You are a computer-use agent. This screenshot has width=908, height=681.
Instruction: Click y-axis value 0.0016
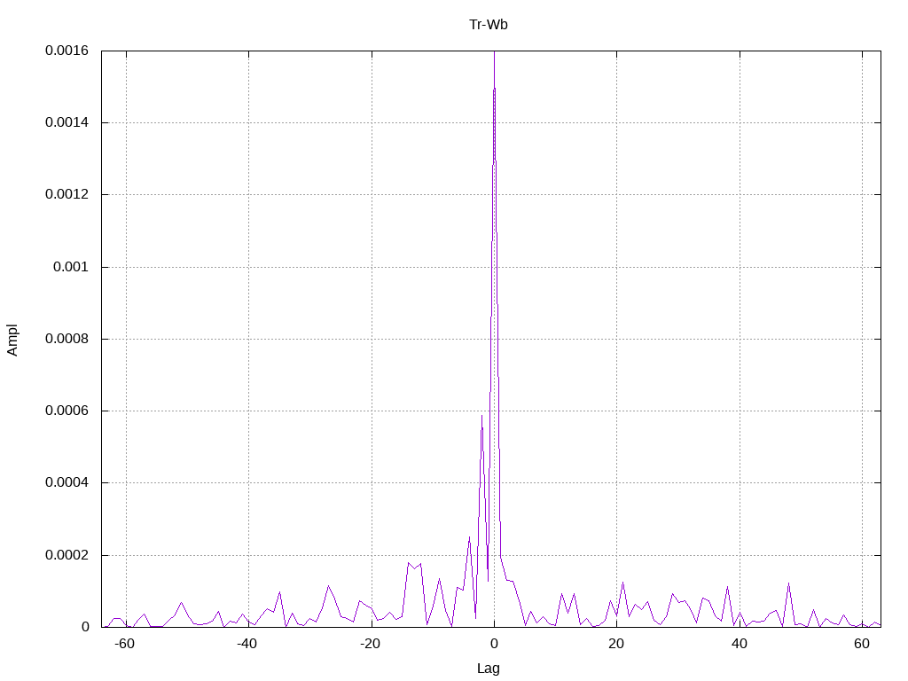67,51
